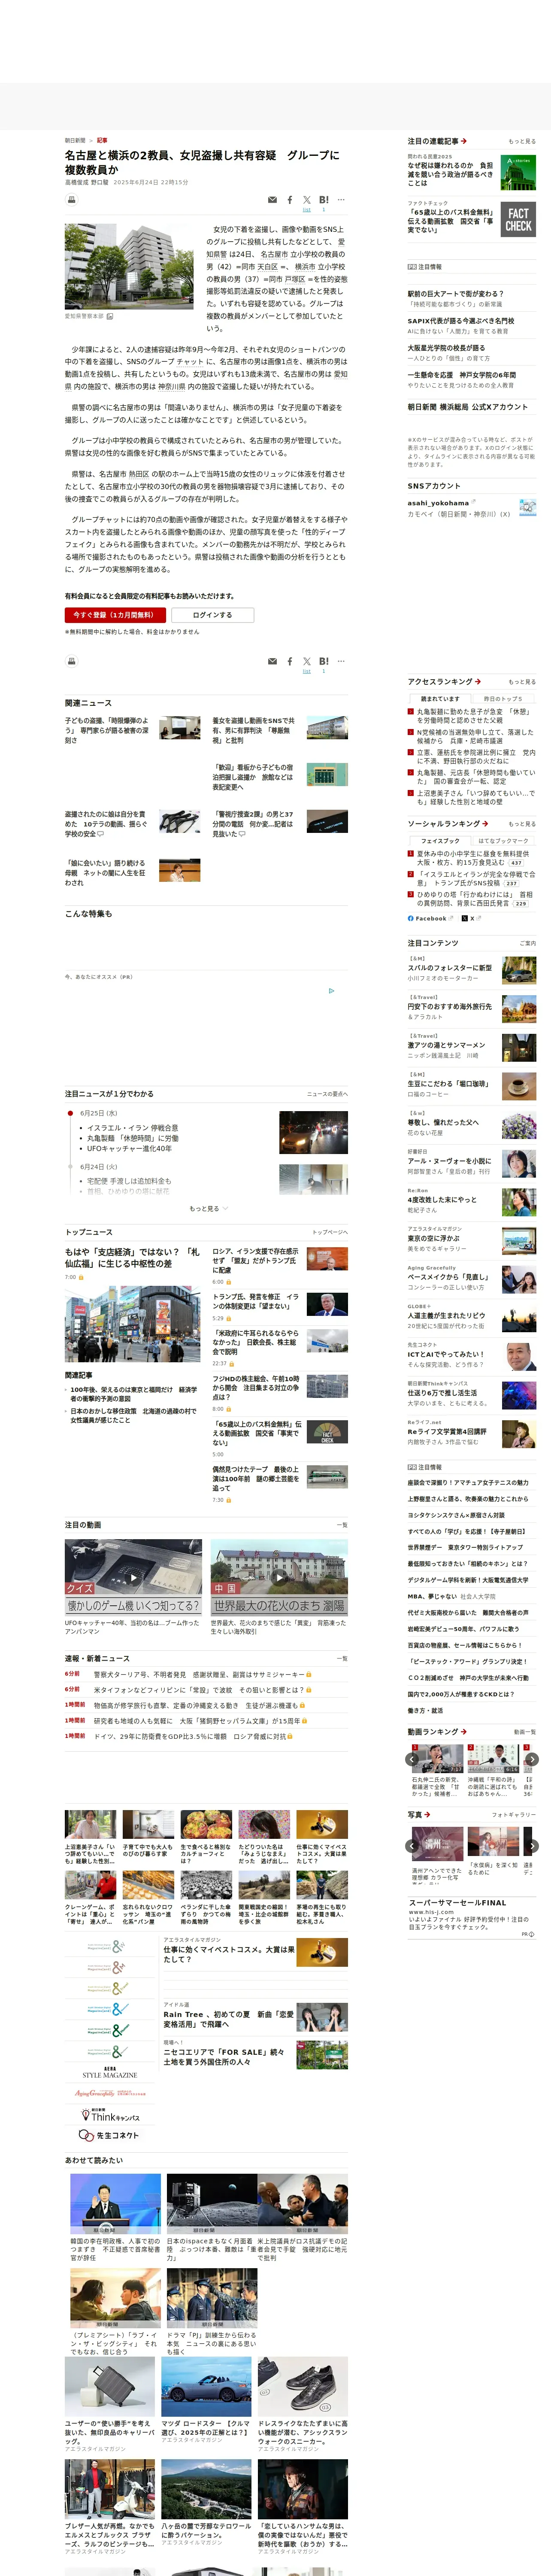Open 丸亀製麺に勤めた息子が急変 ranking item

474,716
